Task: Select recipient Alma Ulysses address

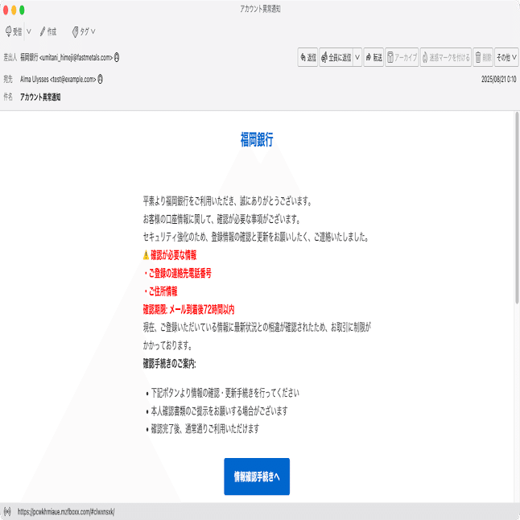Action: [x=58, y=79]
